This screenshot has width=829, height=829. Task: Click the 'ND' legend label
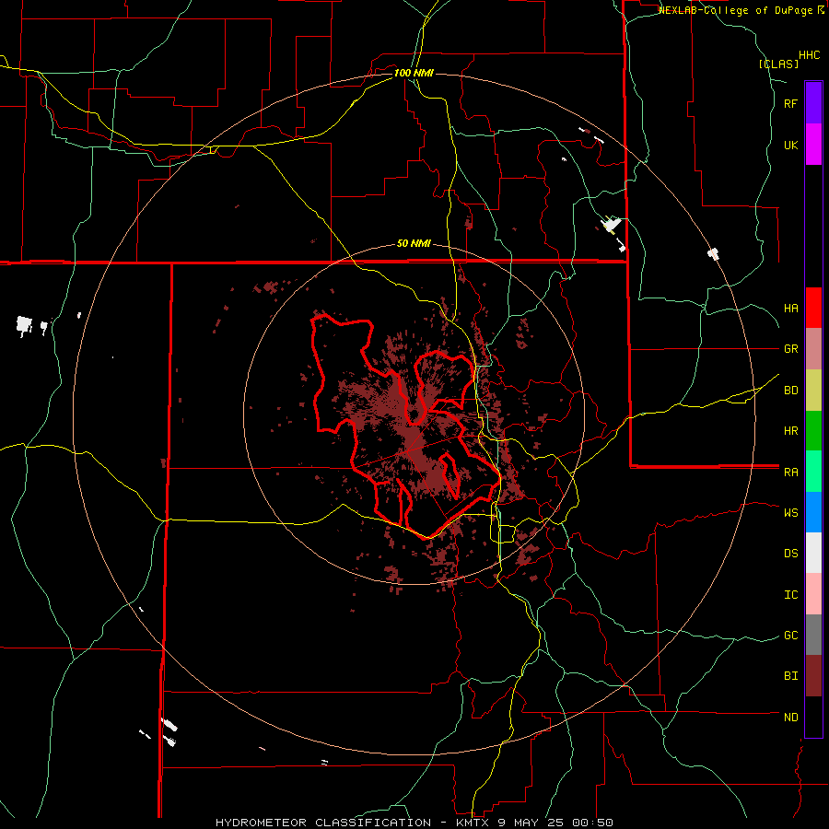point(790,717)
